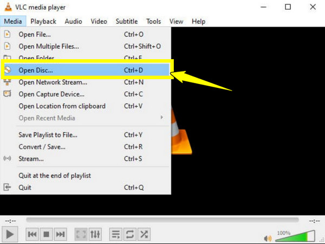
Task: Click the Next media button
Action: click(60, 234)
